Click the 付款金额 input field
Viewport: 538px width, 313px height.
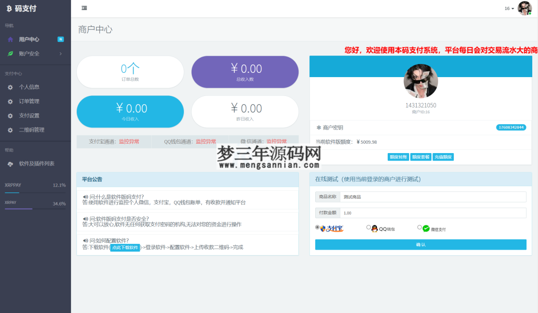[433, 213]
